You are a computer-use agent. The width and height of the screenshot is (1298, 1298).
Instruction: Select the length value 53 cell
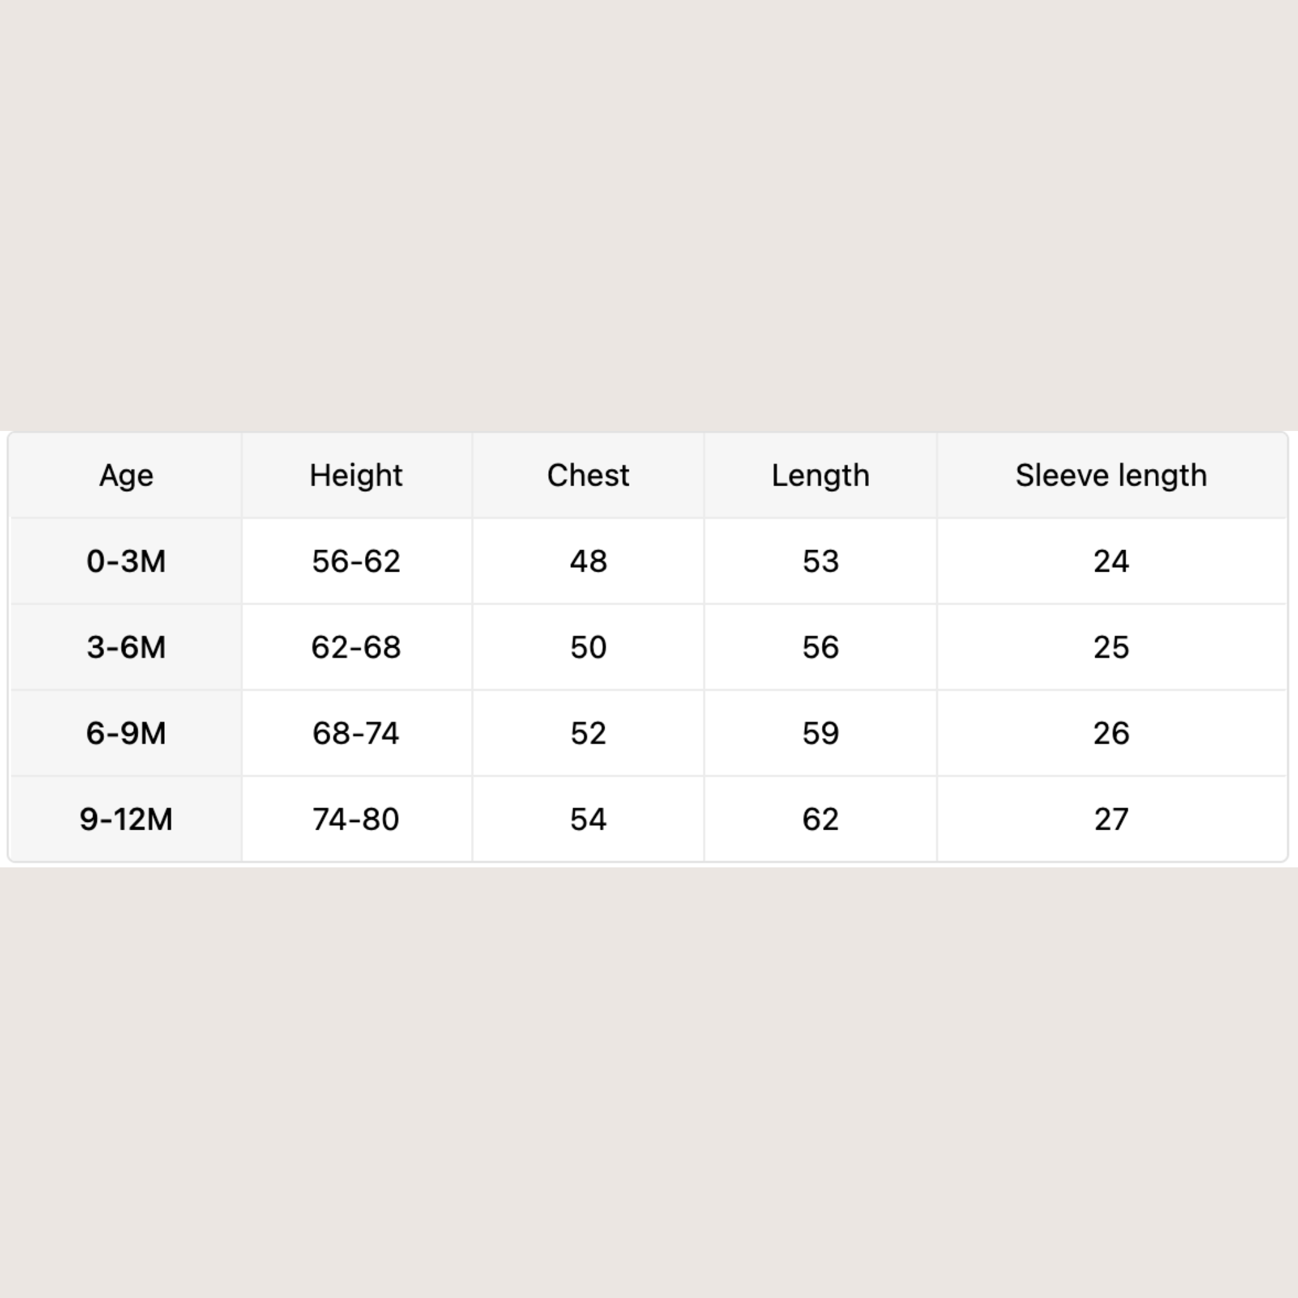click(x=820, y=561)
